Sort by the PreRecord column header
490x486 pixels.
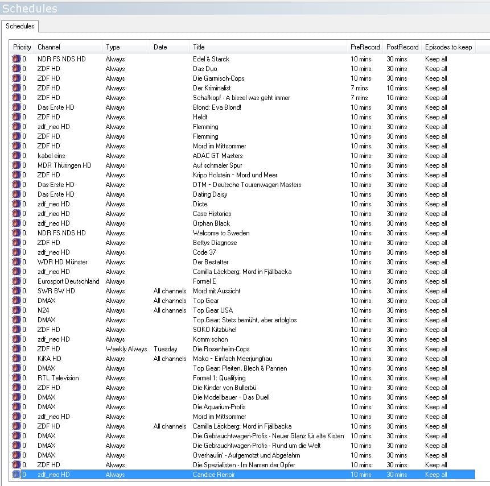365,47
